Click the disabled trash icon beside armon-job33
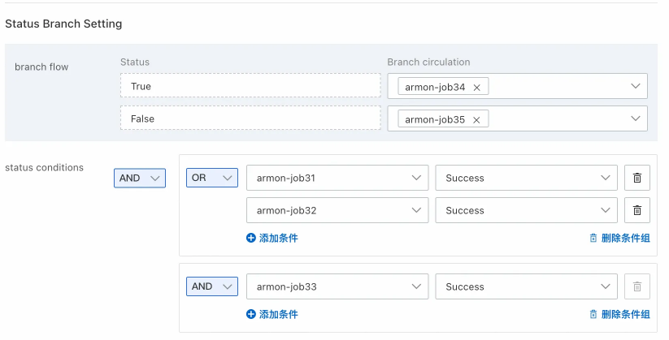The width and height of the screenshot is (669, 340). 636,286
